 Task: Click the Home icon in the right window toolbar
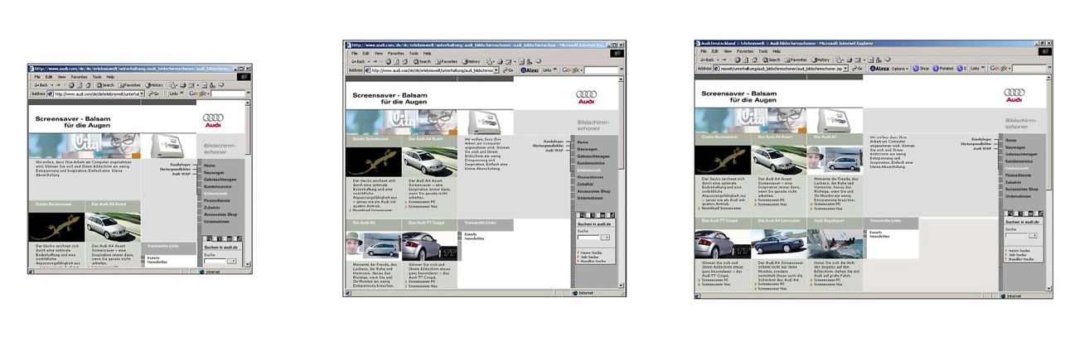754,60
